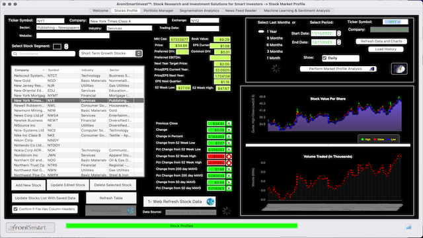The height and width of the screenshot is (238, 423).
Task: Click the chart-and-pen image button beside Perform Market Profile Analysis
Action: pos(399,69)
